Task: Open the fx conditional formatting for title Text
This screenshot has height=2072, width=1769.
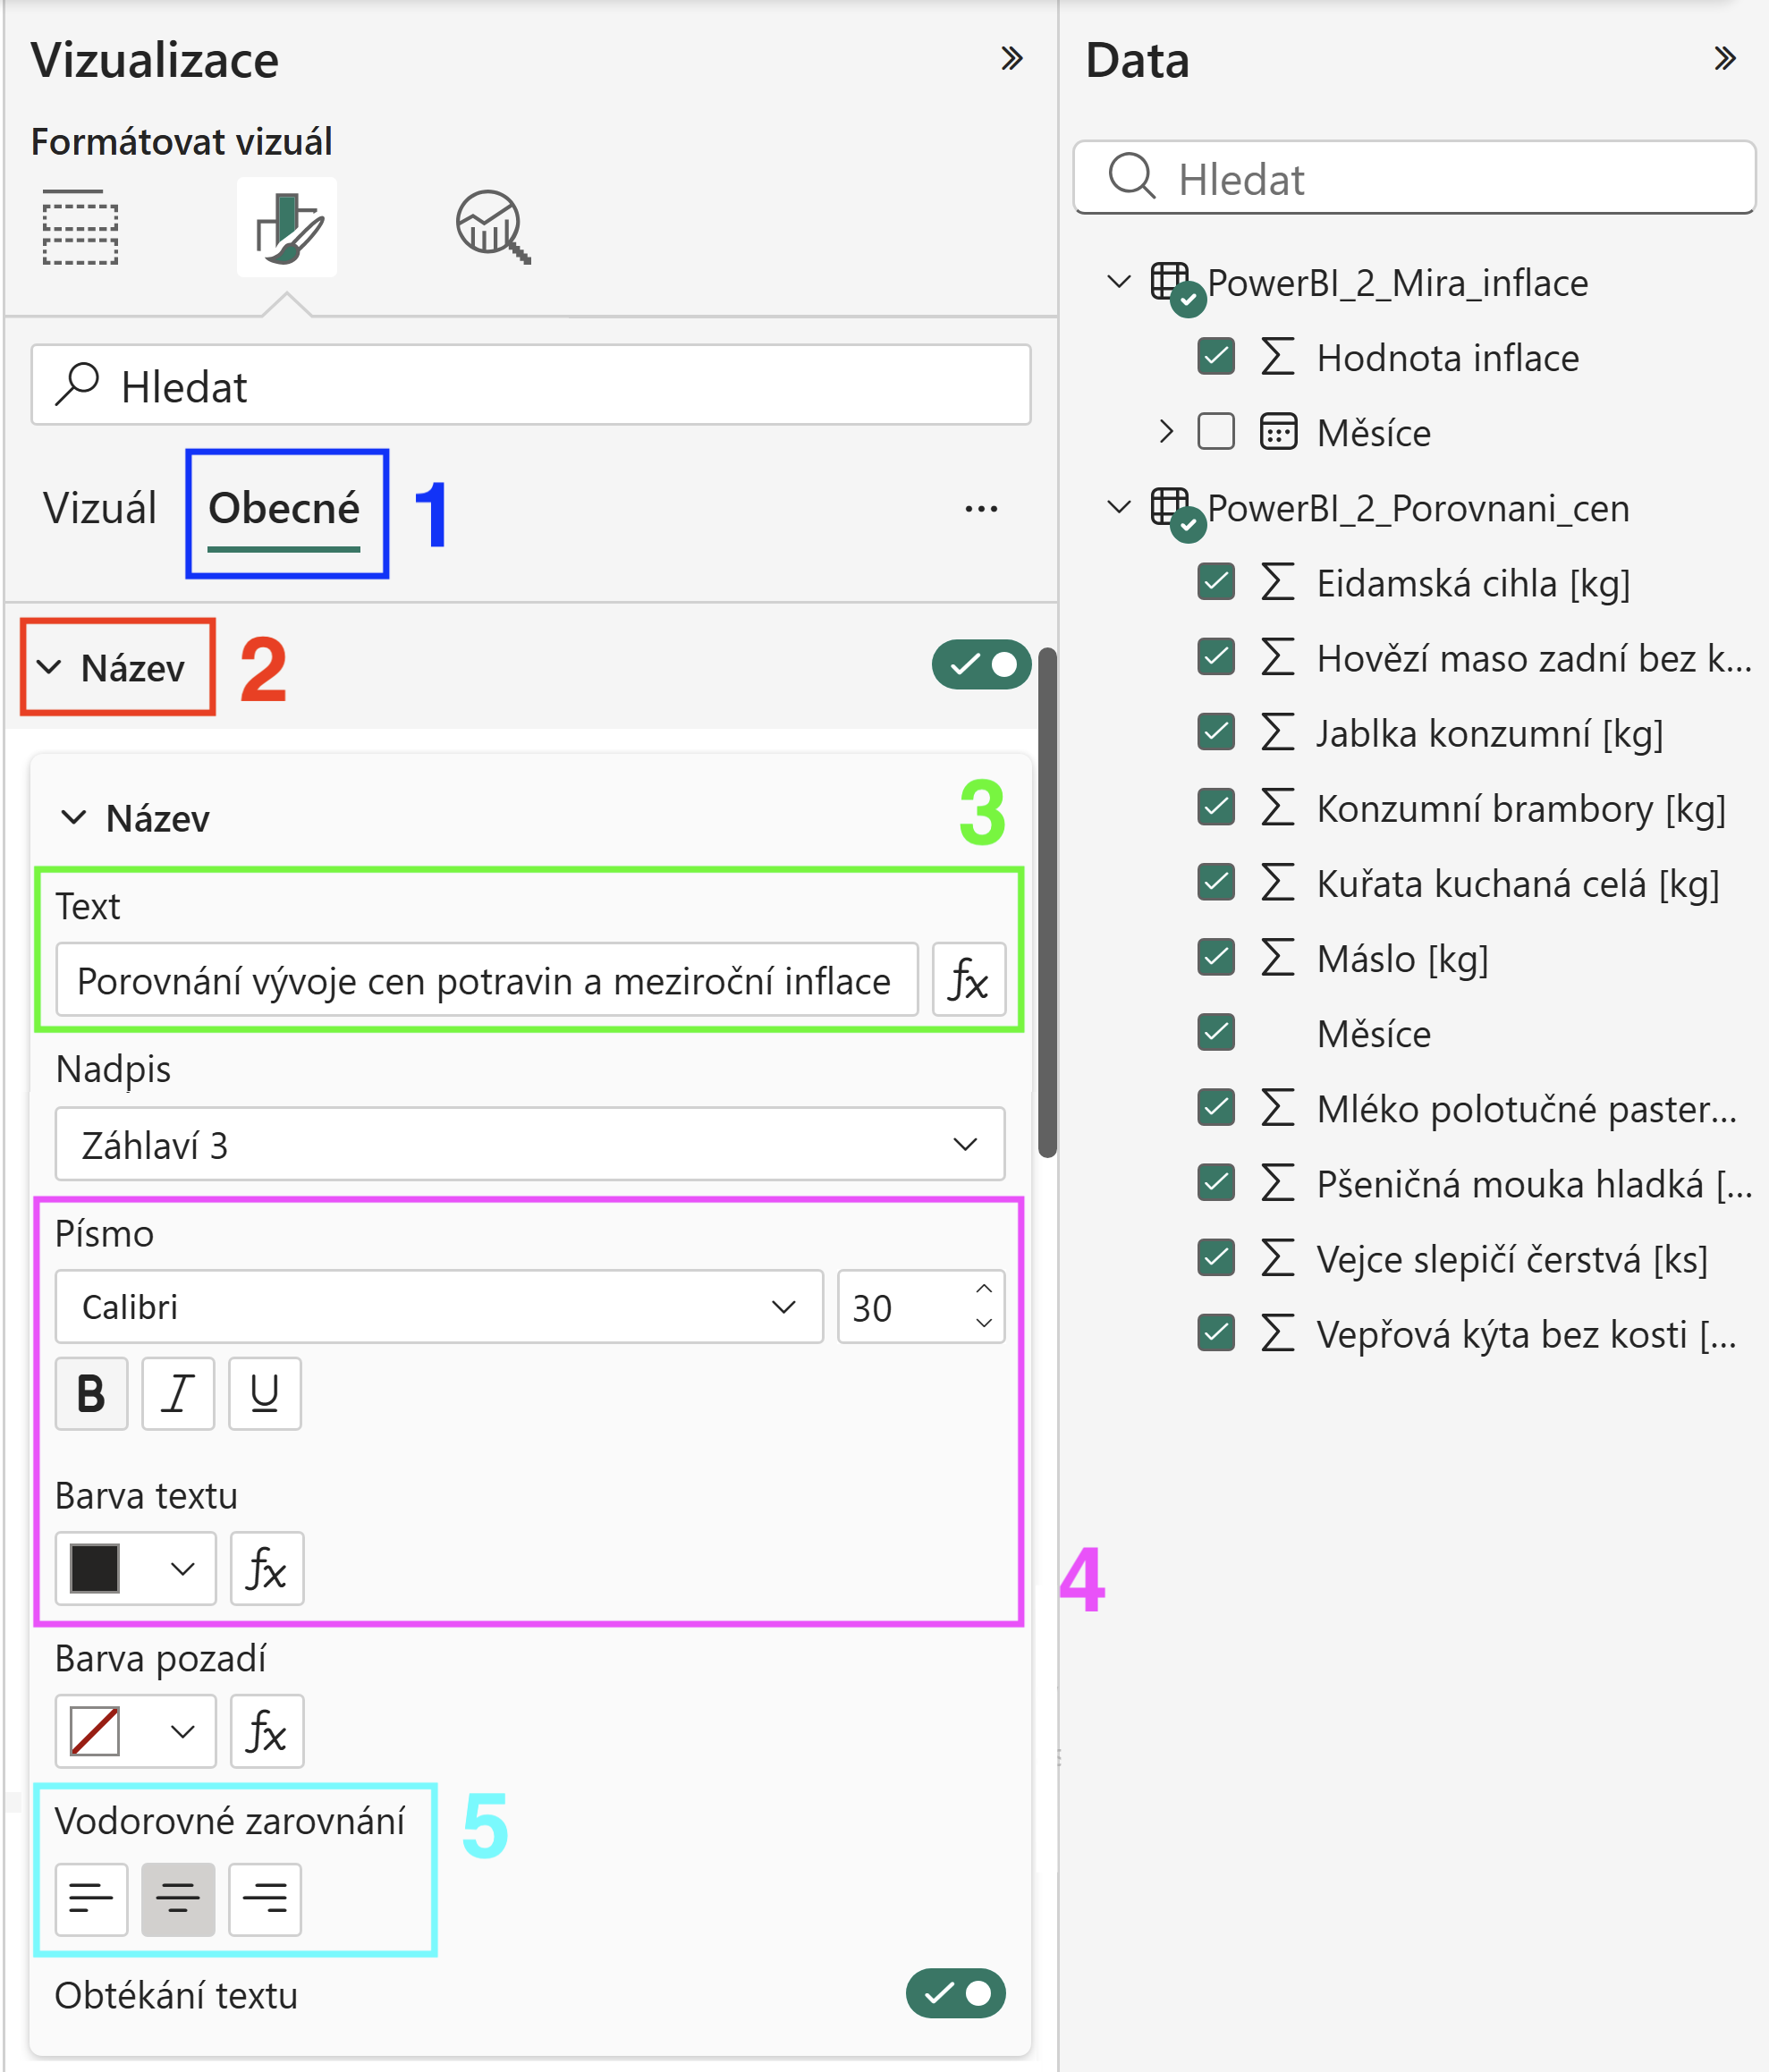Action: (968, 980)
